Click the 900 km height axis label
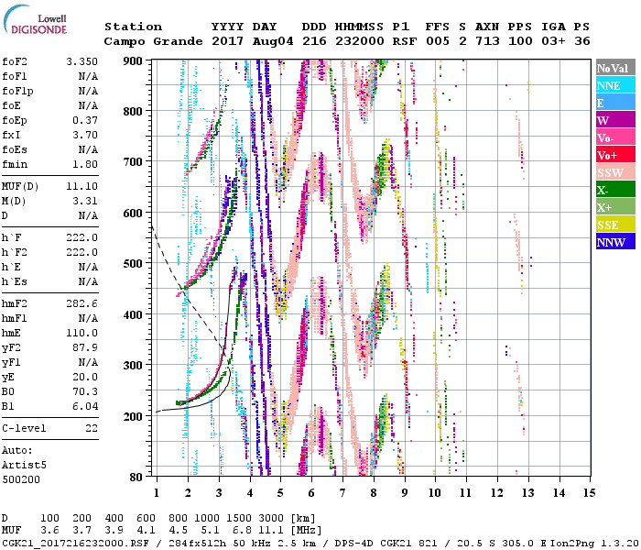This screenshot has width=641, height=550. (134, 60)
